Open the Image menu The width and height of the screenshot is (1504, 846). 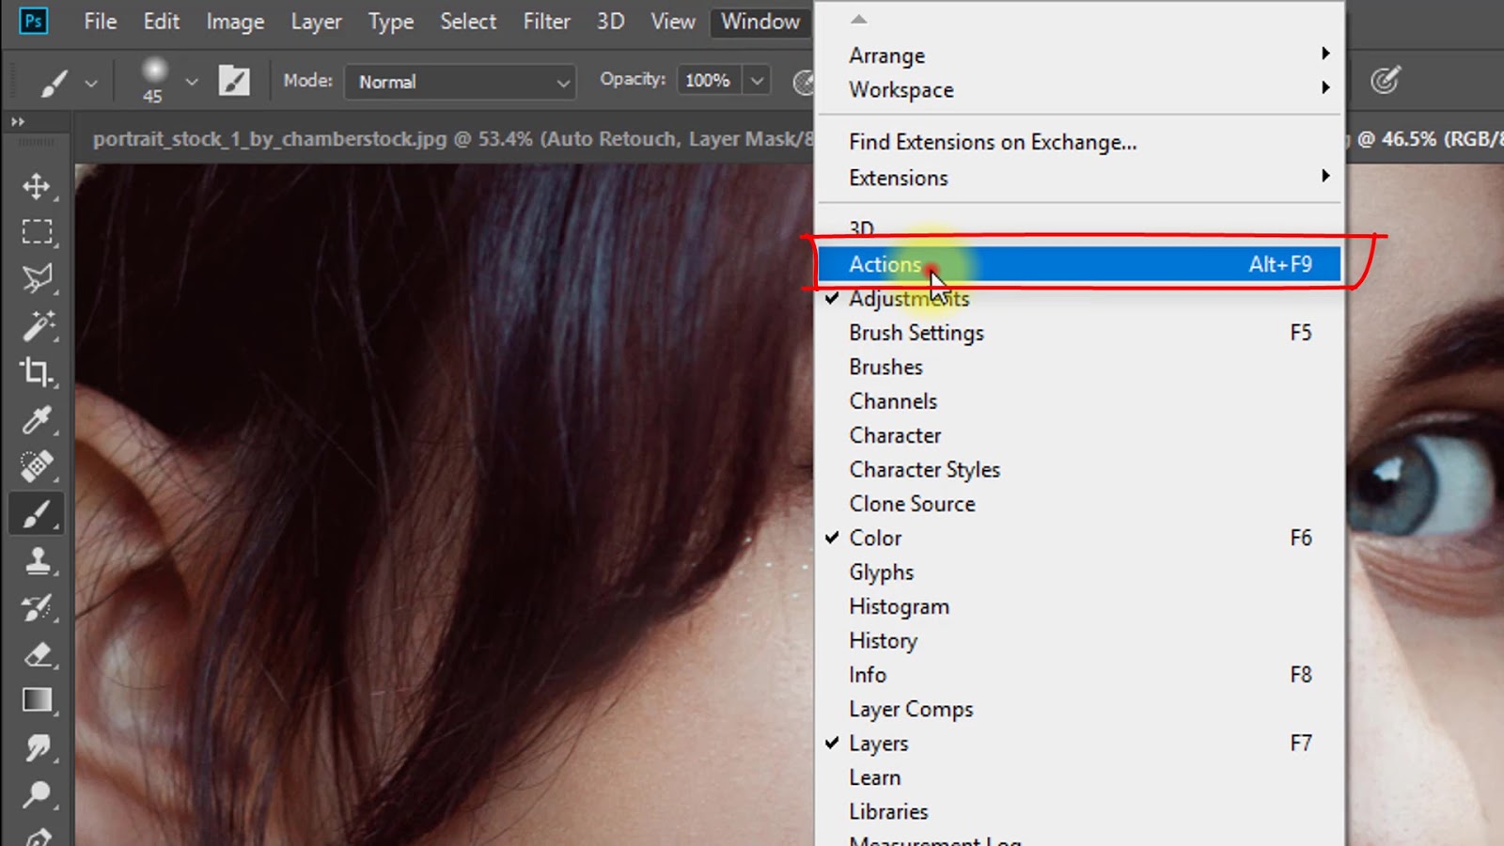(x=235, y=21)
